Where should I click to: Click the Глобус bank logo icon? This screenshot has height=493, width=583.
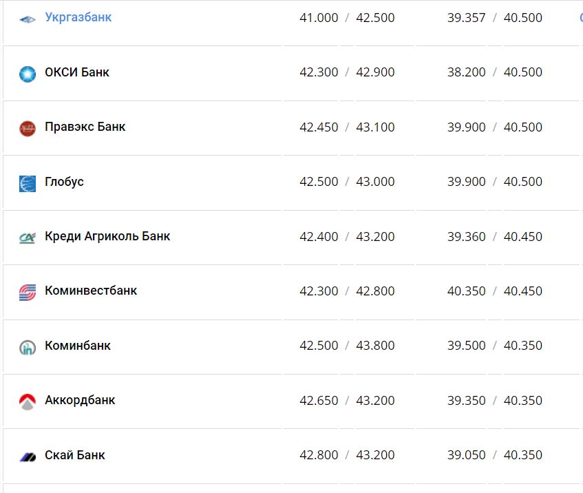[28, 183]
